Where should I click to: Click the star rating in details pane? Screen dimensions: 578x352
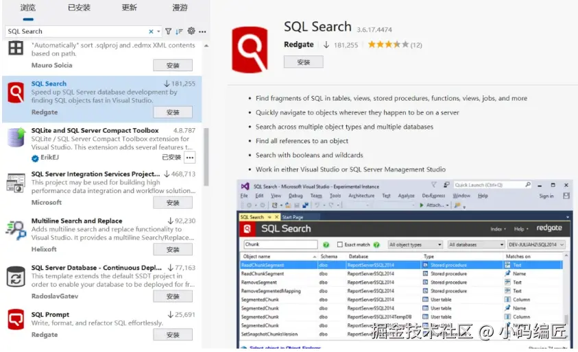388,45
